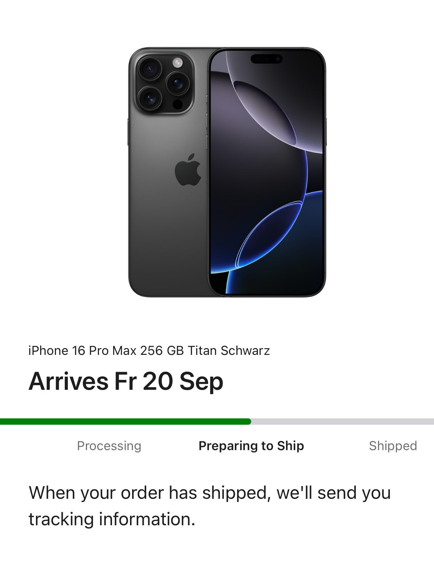Click the right-side camera lens
This screenshot has height=563, width=434.
coord(178,83)
